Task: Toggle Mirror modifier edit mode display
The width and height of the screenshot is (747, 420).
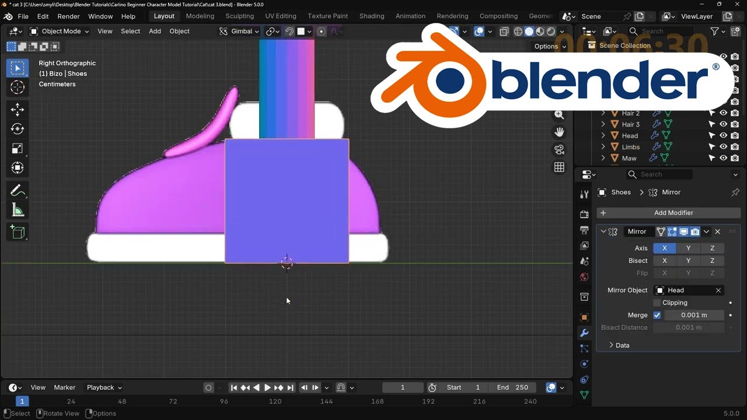Action: [x=672, y=232]
